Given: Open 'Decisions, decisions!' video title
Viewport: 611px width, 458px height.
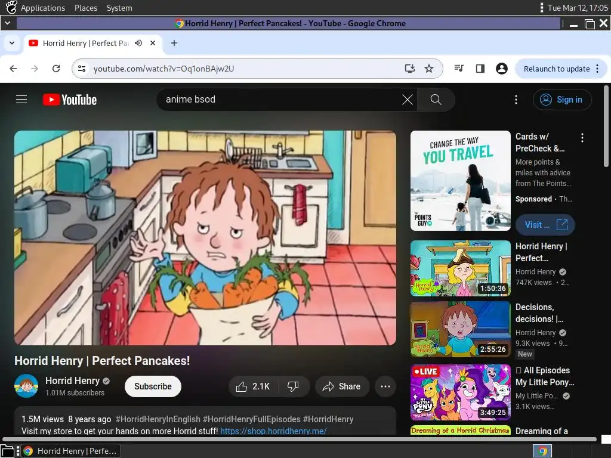Looking at the screenshot, I should pos(539,312).
